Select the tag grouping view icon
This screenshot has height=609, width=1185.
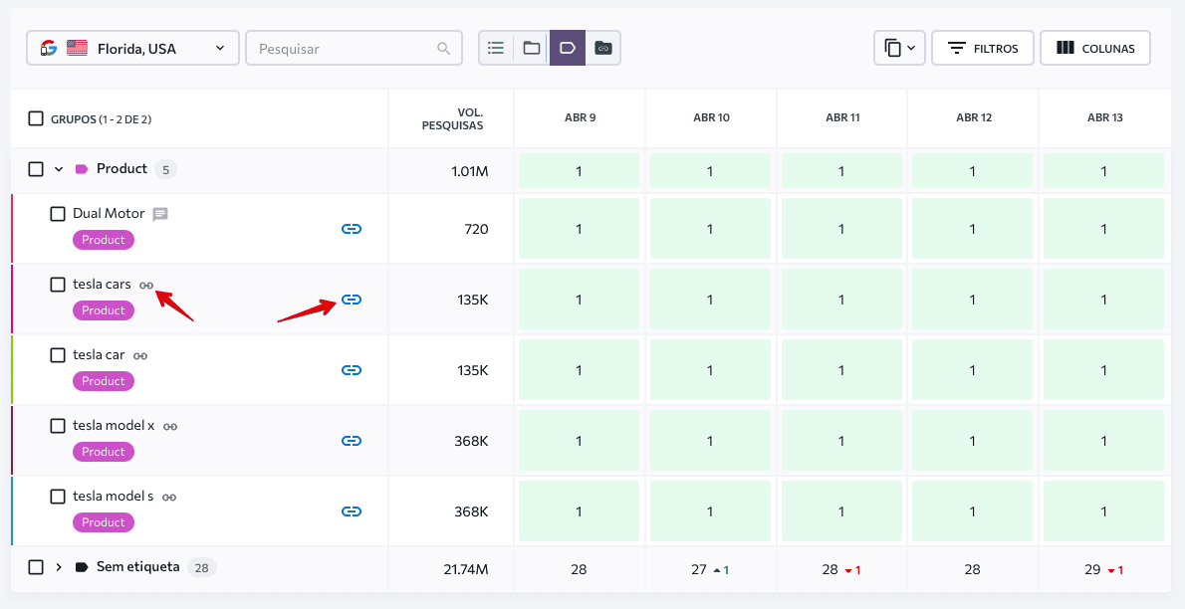(568, 49)
